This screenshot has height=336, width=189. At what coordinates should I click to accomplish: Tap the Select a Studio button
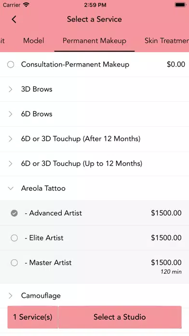click(120, 317)
